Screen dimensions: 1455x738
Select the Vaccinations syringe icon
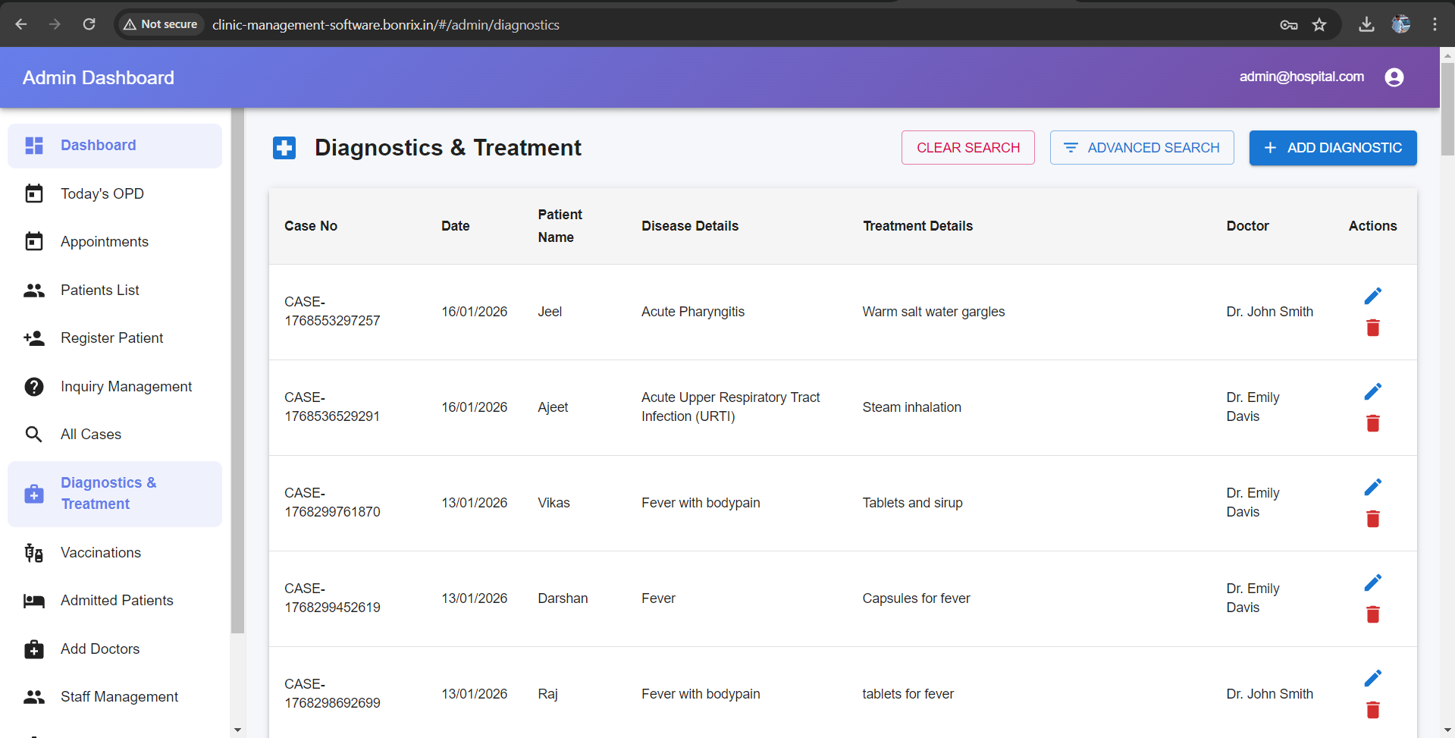[x=34, y=552]
